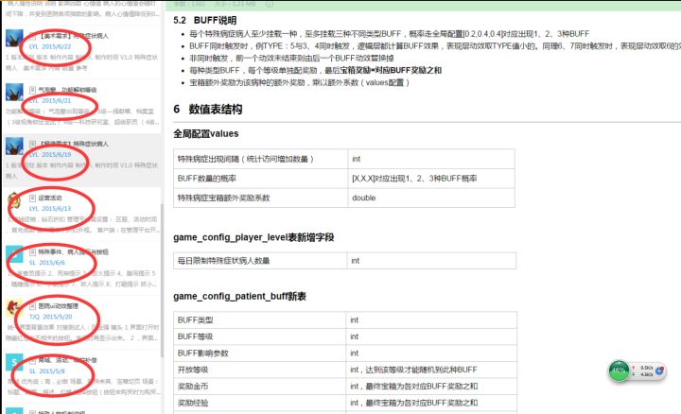Click bullet text starting '宝箱额外奖励为该病种'

(299, 82)
